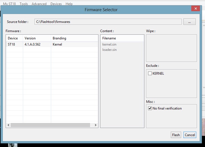This screenshot has width=205, height=147.
Task: Click the firmware list left scroll arrow
Action: 8,125
